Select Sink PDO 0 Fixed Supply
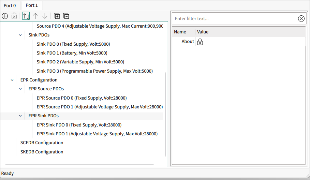The width and height of the screenshot is (310, 180). 73,44
